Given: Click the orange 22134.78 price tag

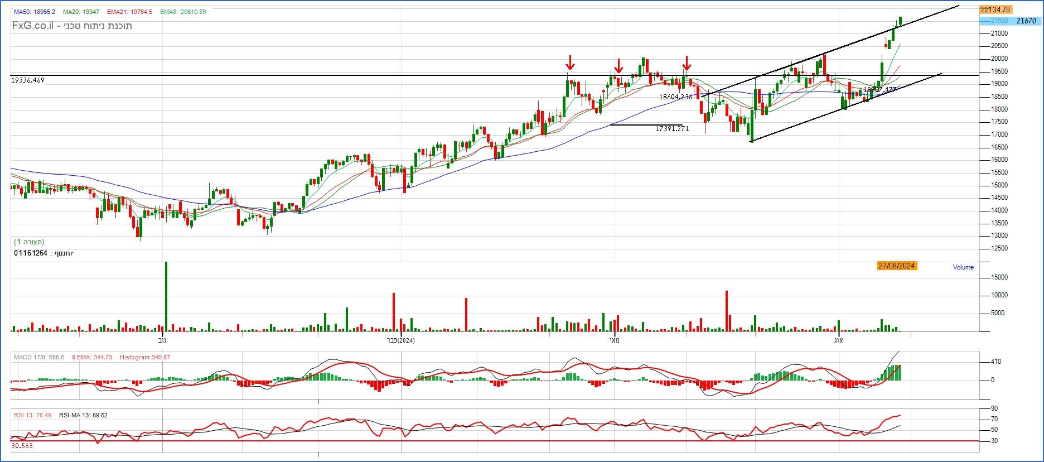Looking at the screenshot, I should pos(995,9).
